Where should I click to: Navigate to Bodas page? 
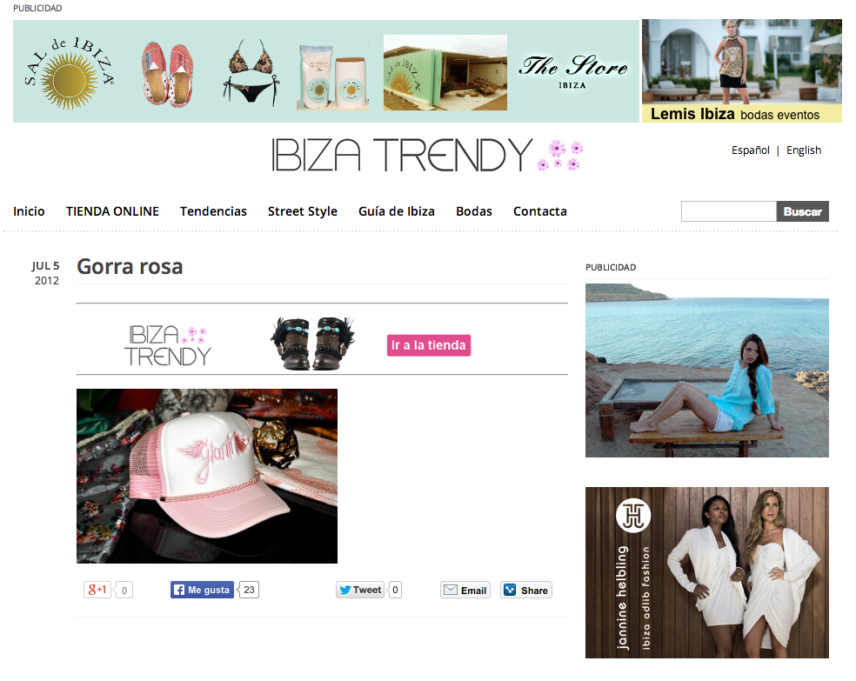coord(474,211)
